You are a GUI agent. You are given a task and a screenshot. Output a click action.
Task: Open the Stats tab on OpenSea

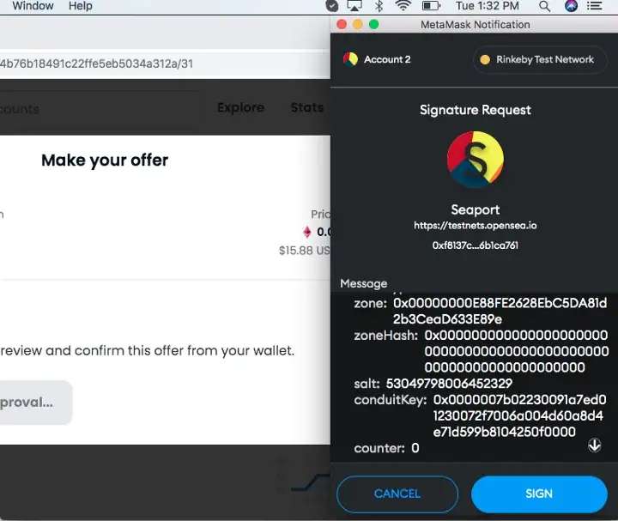(306, 107)
